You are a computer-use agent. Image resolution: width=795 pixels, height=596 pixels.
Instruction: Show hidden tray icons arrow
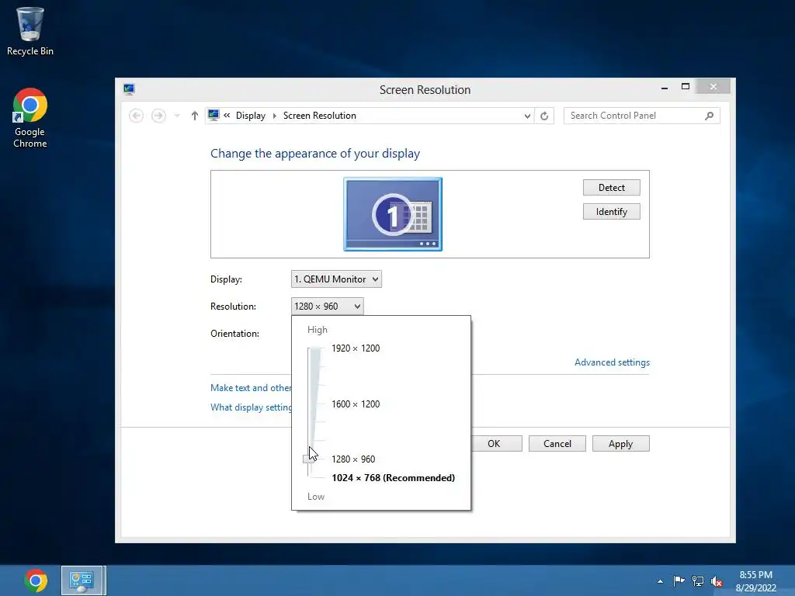660,581
